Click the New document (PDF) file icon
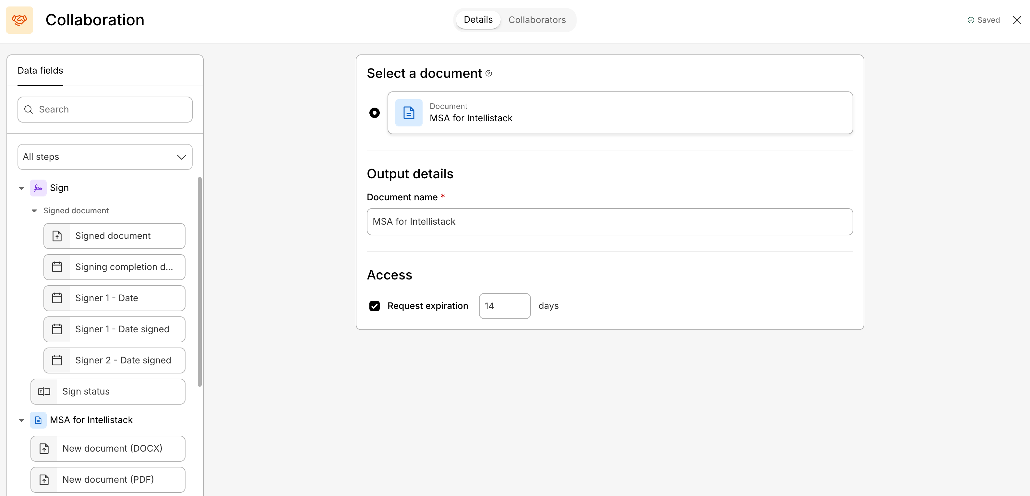Image resolution: width=1030 pixels, height=496 pixels. coord(44,479)
